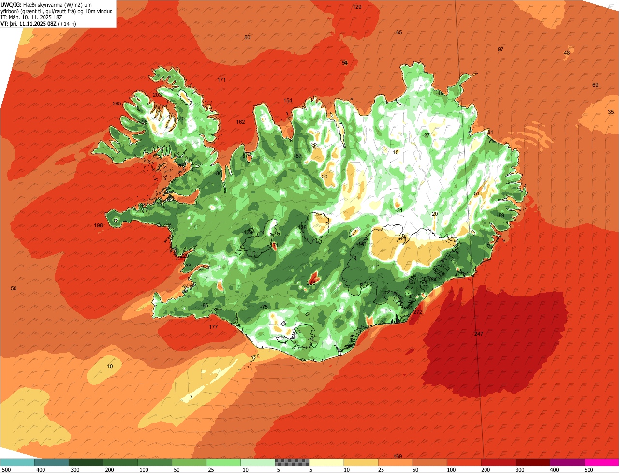The width and height of the screenshot is (619, 473).
Task: Click the map value 162
Action: (x=240, y=122)
